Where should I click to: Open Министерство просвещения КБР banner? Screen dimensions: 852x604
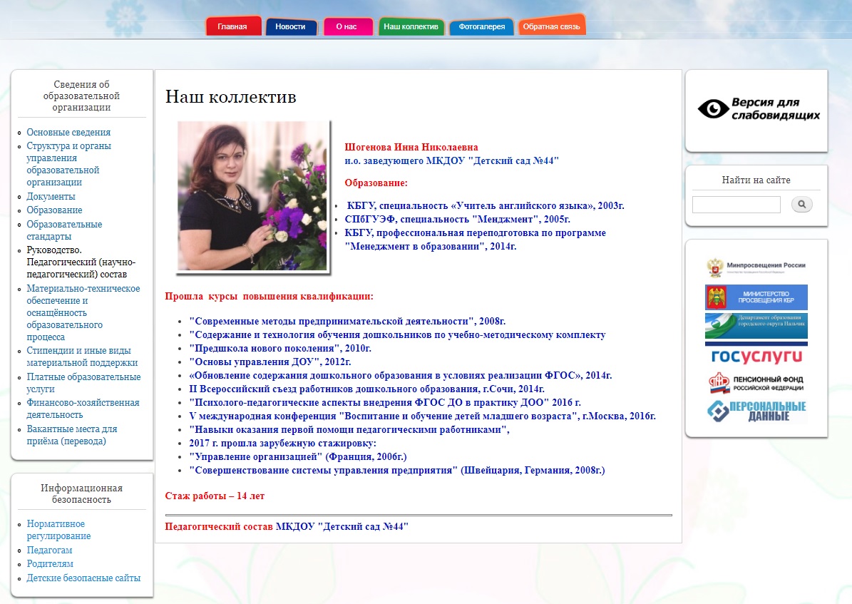(x=756, y=297)
